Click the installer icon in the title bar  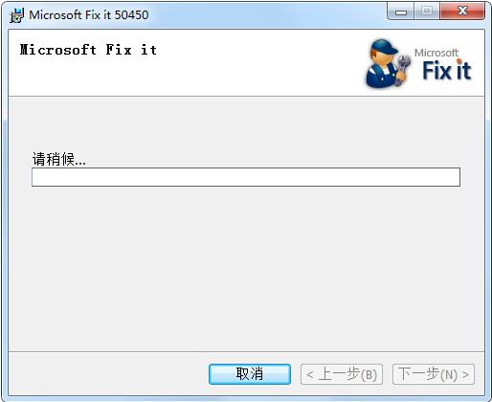[x=16, y=15]
